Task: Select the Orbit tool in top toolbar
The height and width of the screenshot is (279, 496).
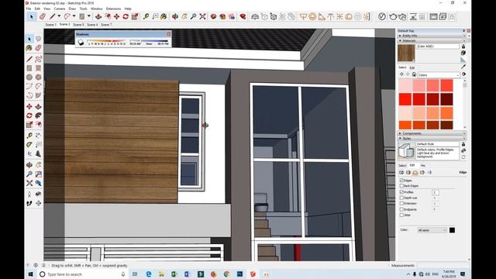Action: (175, 16)
